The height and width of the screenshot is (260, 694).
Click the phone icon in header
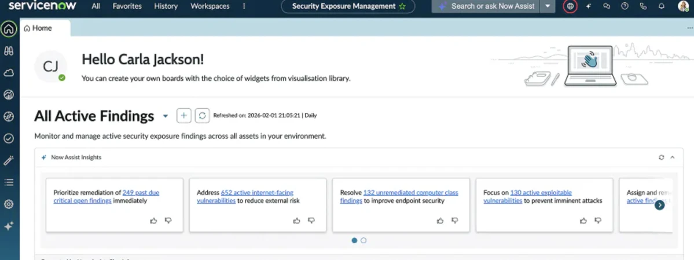pyautogui.click(x=643, y=6)
